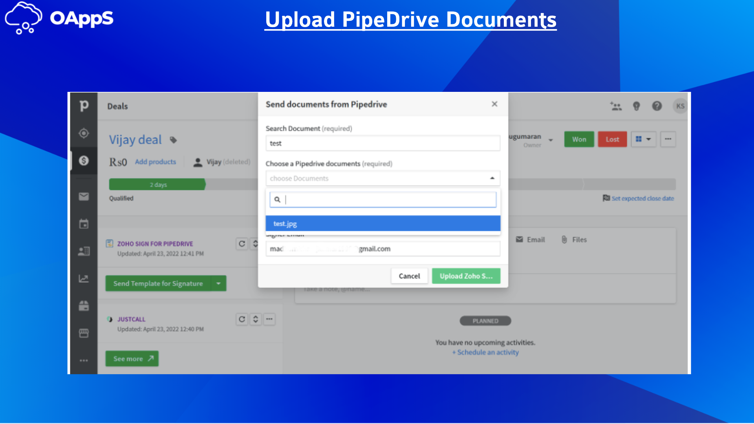Image resolution: width=754 pixels, height=424 pixels.
Task: Open the Contacts icon in the sidebar
Action: (84, 251)
